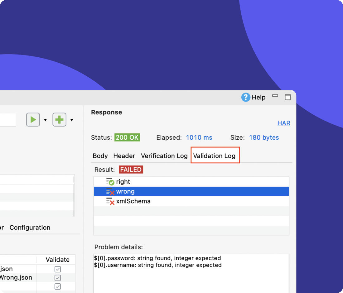Screen dimensions: 343x293
Task: Select the Configuration tab
Action: click(30, 228)
